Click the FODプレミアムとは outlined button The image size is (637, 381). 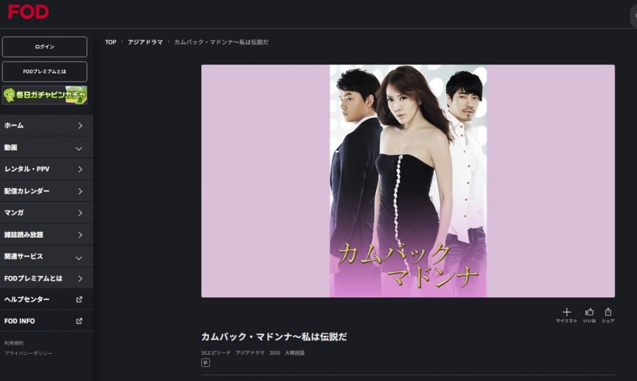[x=45, y=71]
